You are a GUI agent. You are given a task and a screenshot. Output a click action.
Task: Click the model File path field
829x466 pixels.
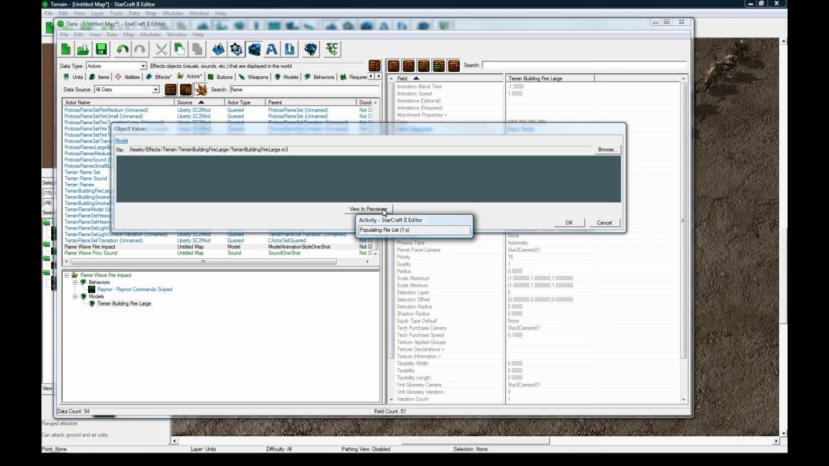(x=361, y=150)
